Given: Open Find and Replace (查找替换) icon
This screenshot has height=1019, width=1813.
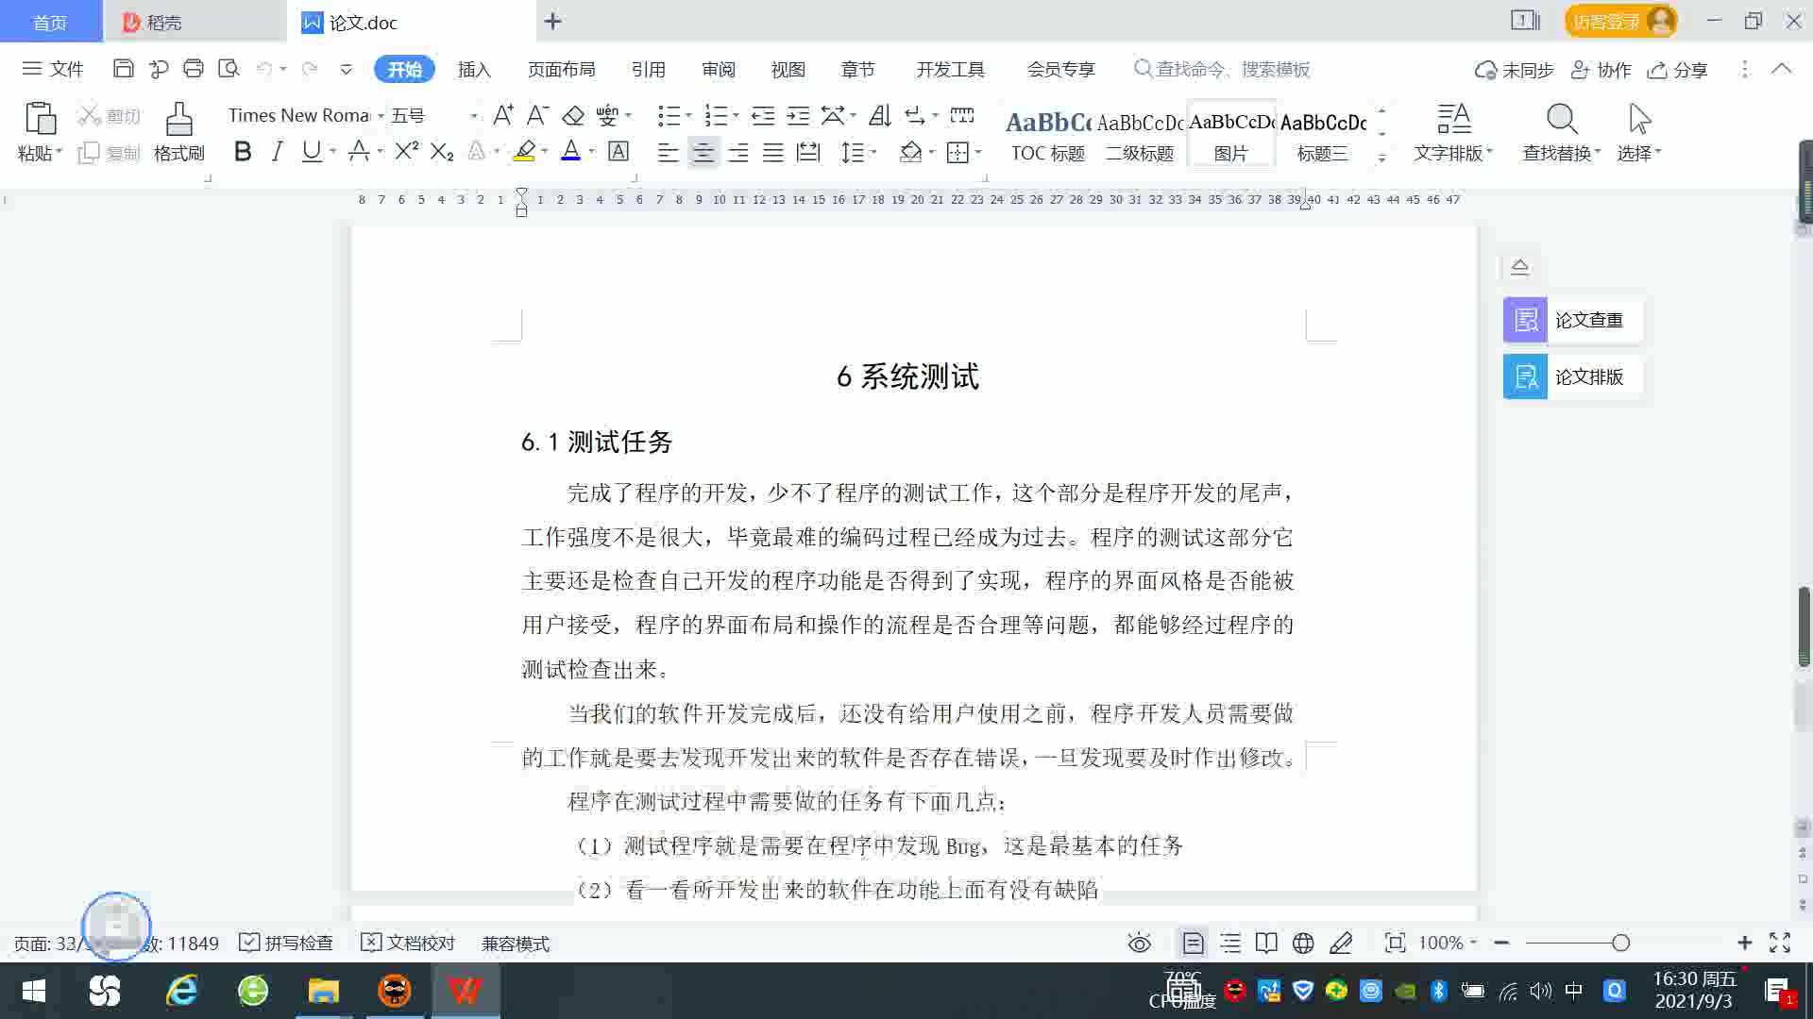Looking at the screenshot, I should pyautogui.click(x=1561, y=121).
